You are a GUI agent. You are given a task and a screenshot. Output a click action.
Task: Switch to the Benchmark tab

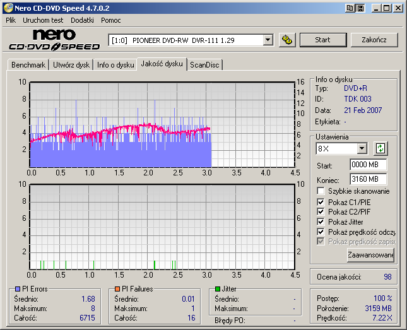[28, 65]
